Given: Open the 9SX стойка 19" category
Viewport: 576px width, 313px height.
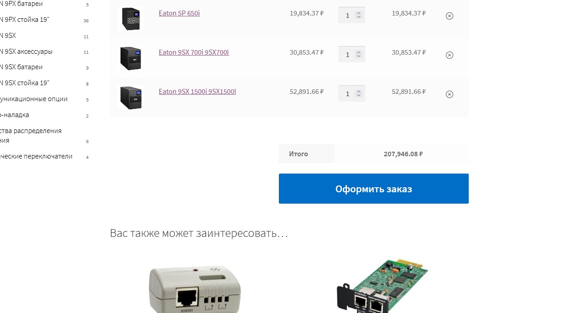Looking at the screenshot, I should [x=25, y=83].
